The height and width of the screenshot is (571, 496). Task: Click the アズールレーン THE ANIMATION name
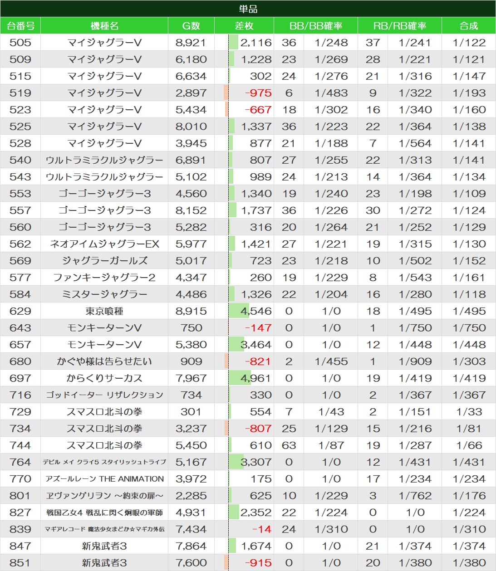pos(104,479)
